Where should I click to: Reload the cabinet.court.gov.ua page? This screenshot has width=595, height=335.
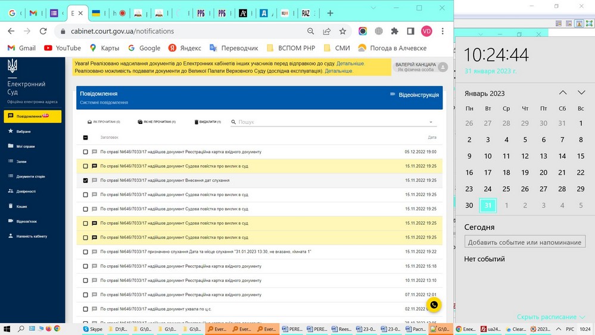[x=43, y=31]
